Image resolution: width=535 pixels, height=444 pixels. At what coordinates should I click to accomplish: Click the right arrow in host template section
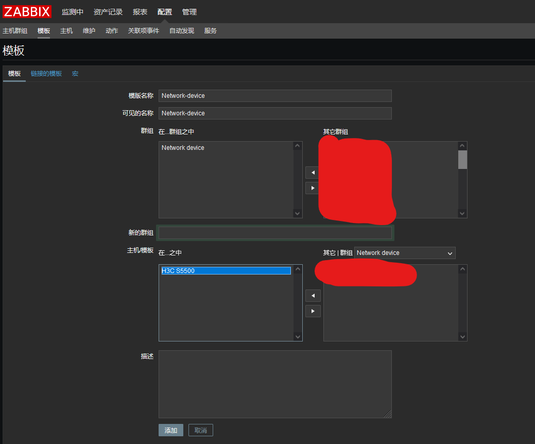(313, 311)
